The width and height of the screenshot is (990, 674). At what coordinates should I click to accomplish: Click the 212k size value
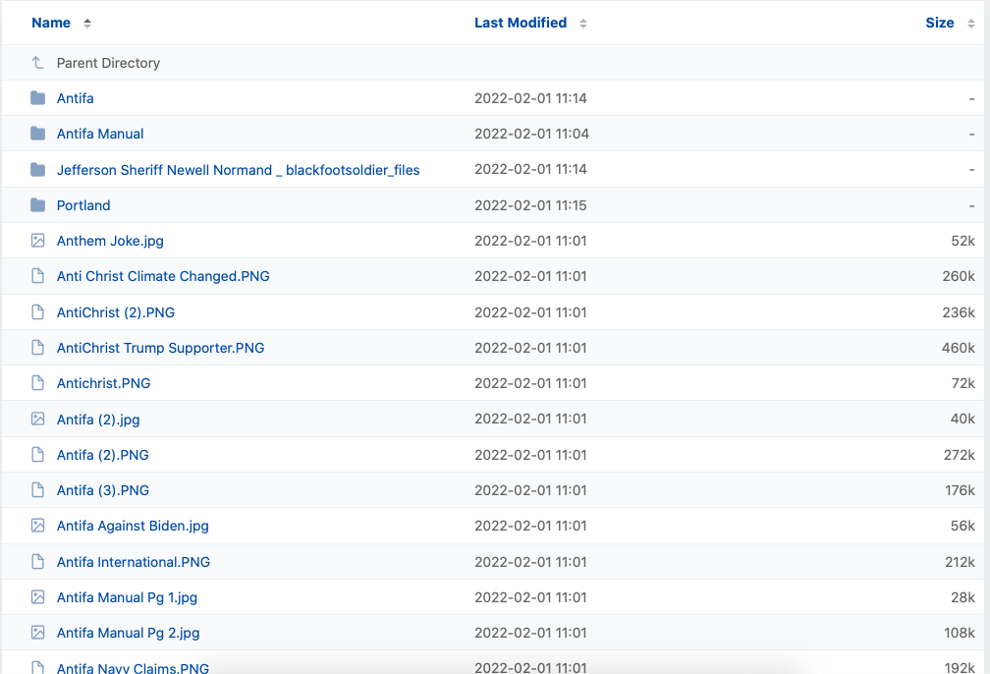(960, 562)
